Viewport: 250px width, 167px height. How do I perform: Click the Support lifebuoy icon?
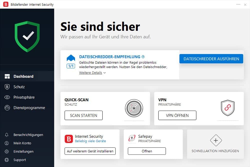(7, 160)
